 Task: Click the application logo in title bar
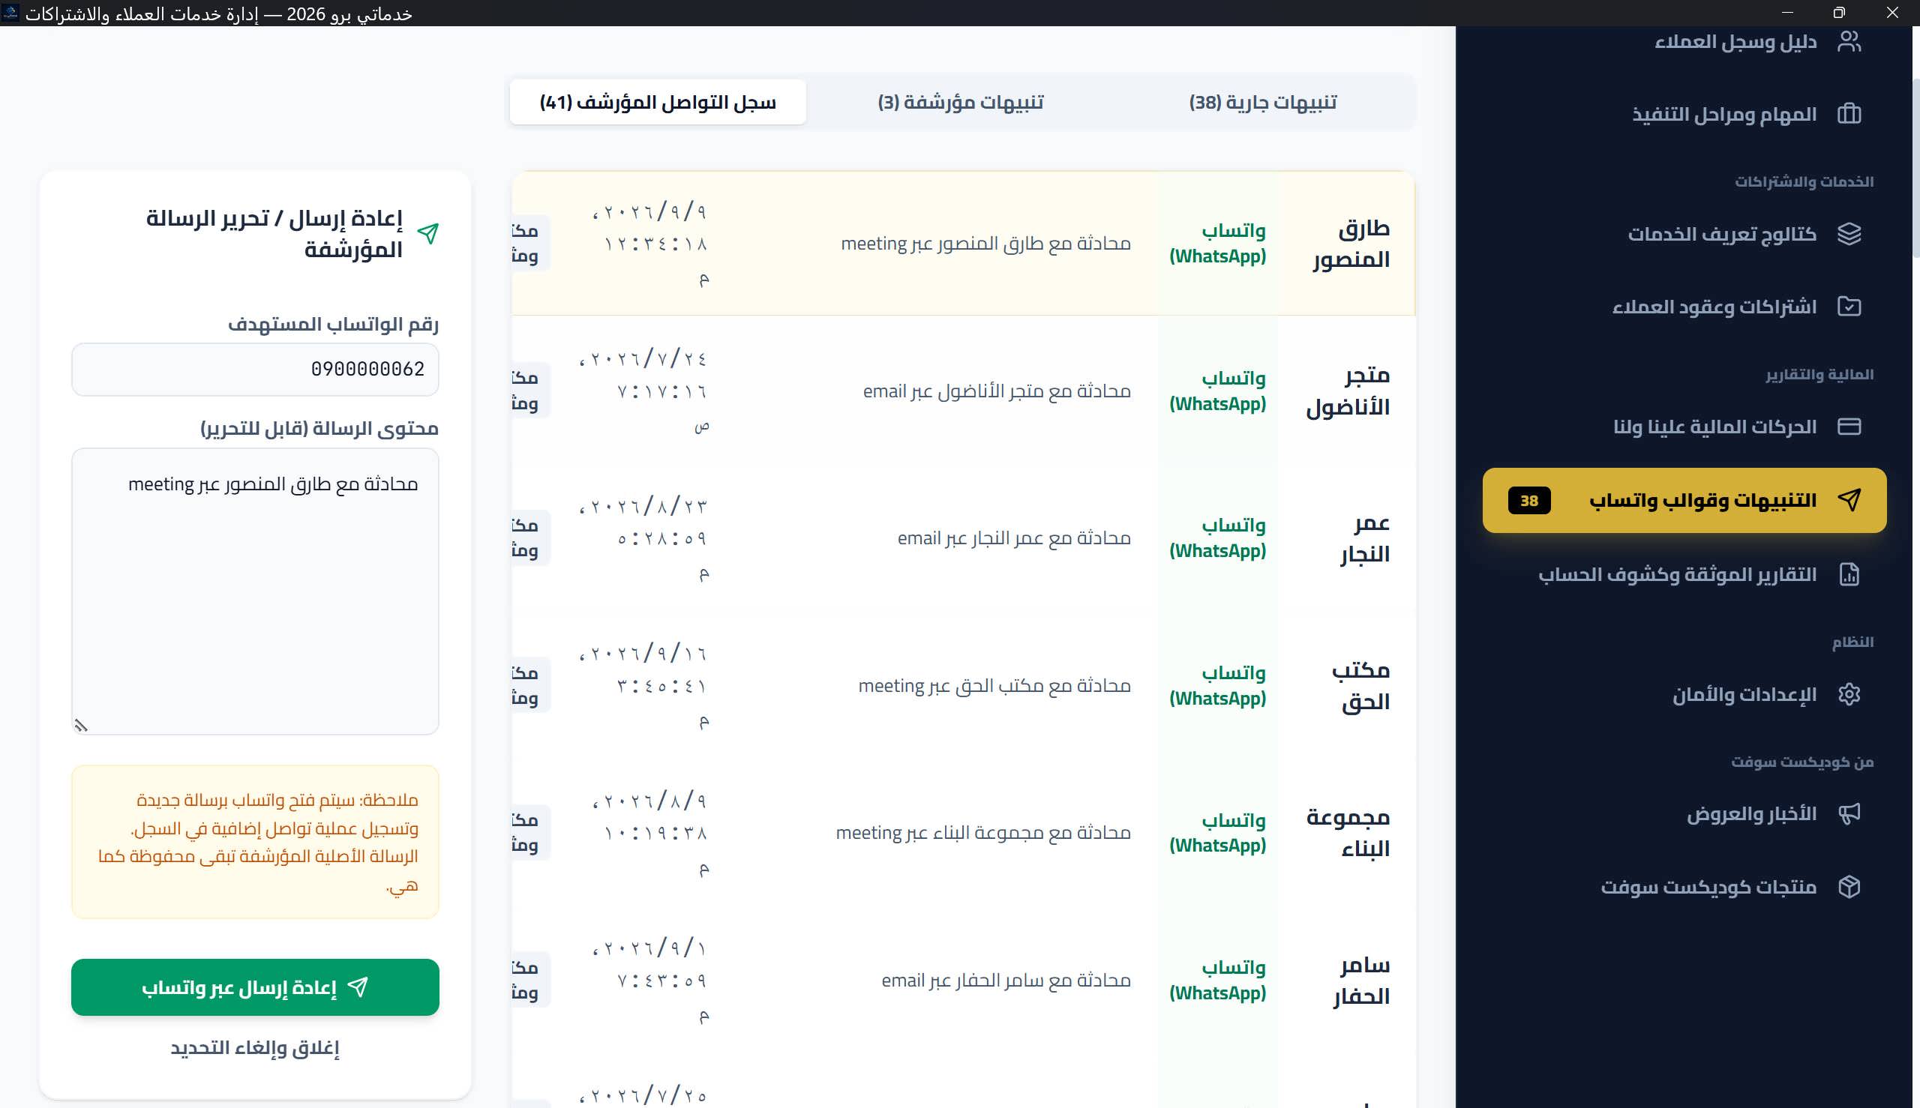coord(10,12)
